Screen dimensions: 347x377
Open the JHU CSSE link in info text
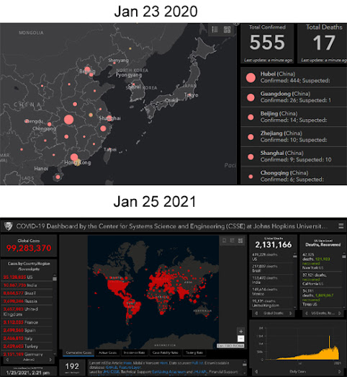tap(112, 372)
